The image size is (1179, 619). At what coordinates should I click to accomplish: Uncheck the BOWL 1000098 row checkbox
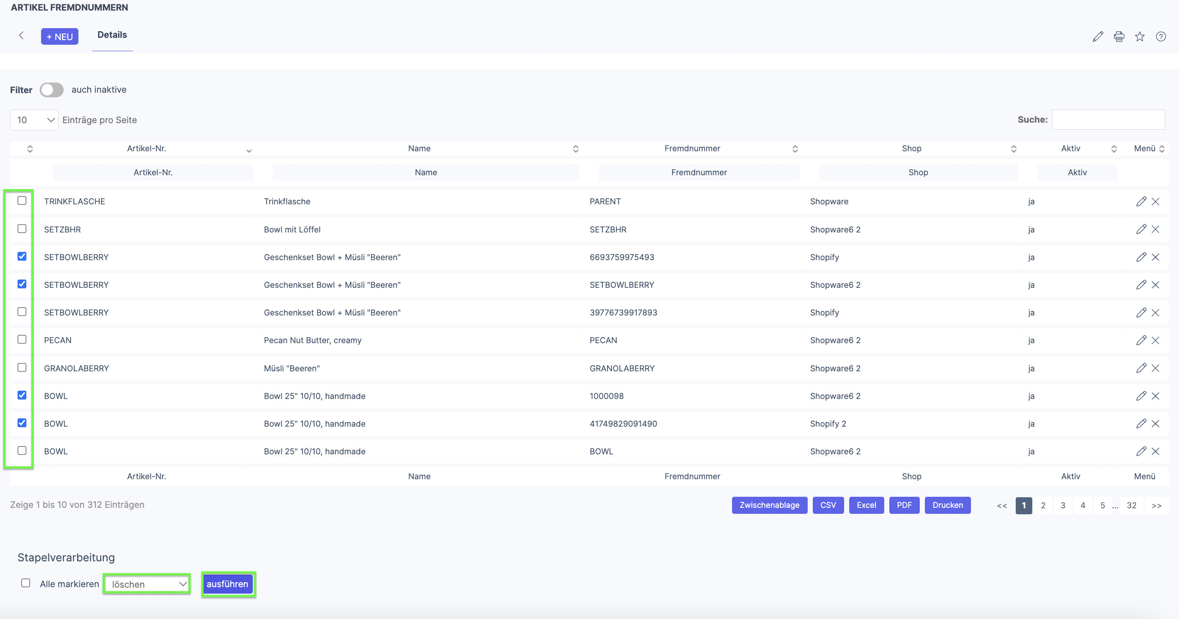click(x=22, y=395)
